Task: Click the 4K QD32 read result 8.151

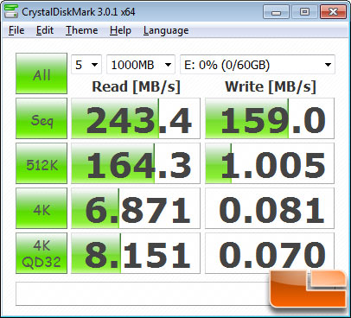Action: pyautogui.click(x=136, y=253)
